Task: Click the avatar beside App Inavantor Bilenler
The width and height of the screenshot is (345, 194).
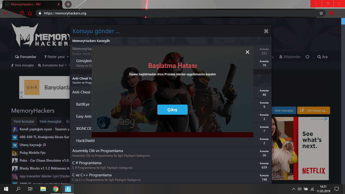Action: tap(15, 176)
